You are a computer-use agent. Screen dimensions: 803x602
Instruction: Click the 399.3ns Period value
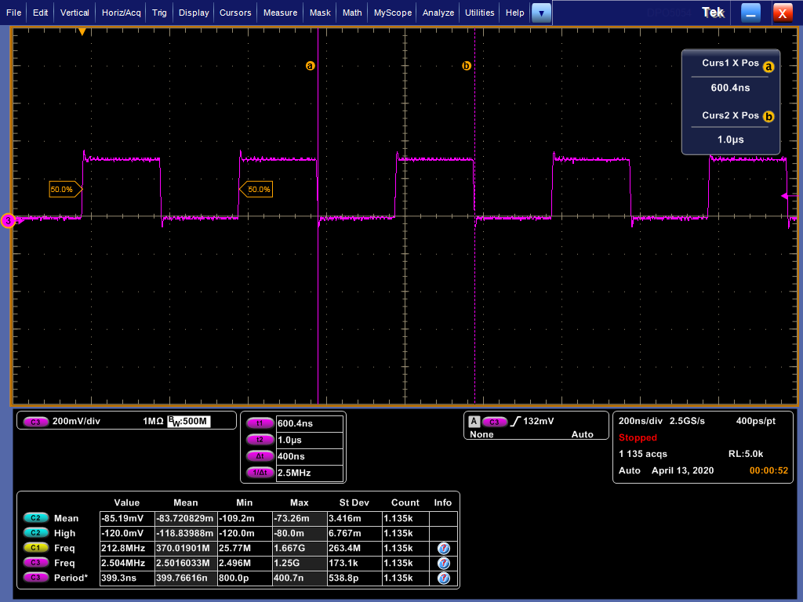[127, 578]
